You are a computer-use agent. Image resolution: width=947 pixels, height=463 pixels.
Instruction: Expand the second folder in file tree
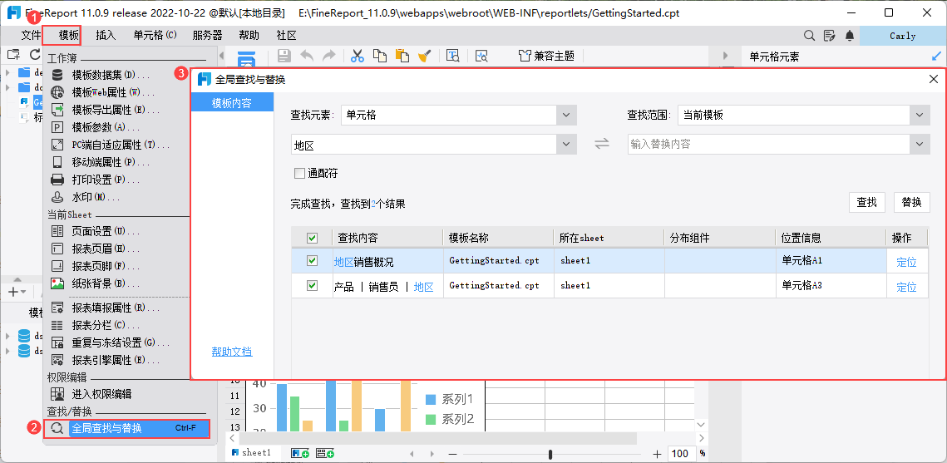(7, 87)
